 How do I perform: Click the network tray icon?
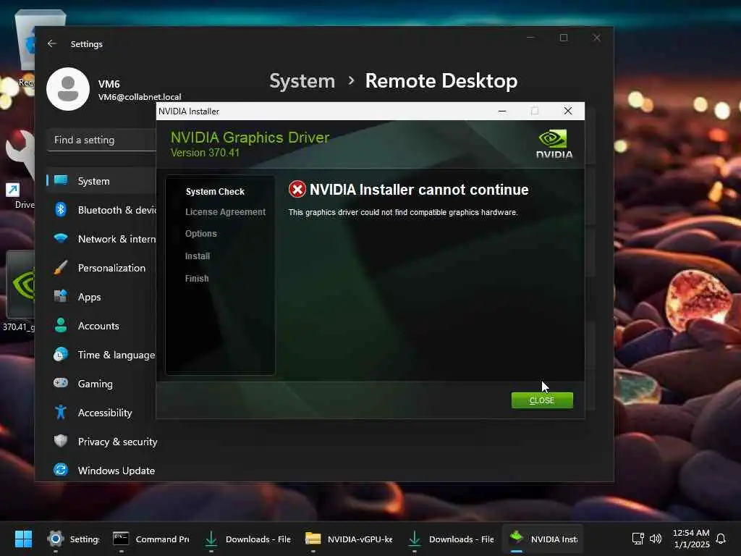[638, 539]
